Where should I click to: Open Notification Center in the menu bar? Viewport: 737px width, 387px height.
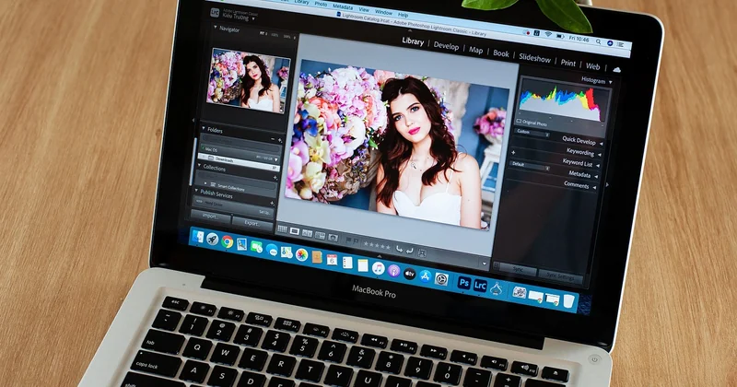click(x=620, y=44)
